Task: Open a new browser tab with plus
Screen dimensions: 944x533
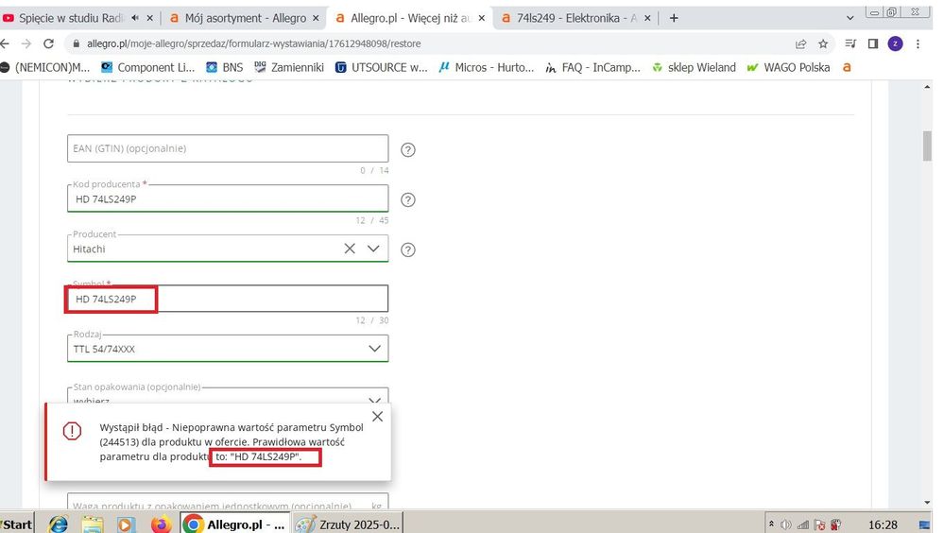Action: click(x=674, y=18)
